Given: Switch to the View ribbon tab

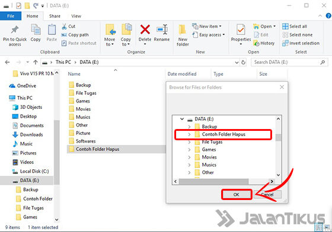Looking at the screenshot, I should pos(76,16).
